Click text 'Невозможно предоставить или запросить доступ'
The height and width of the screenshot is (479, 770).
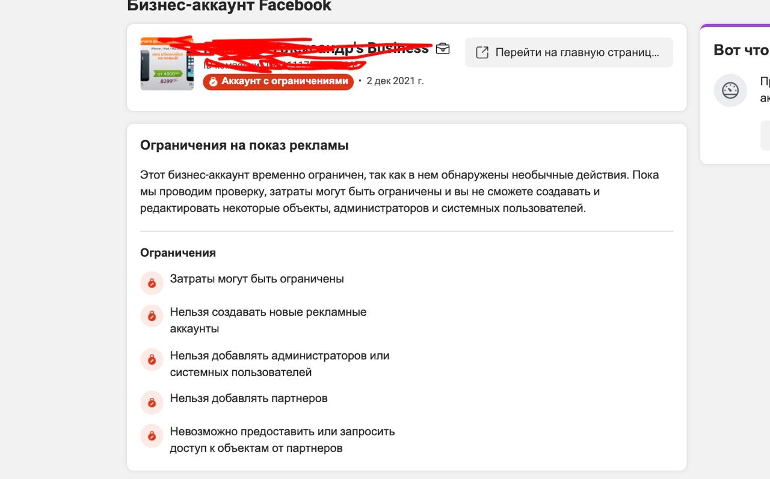point(283,440)
